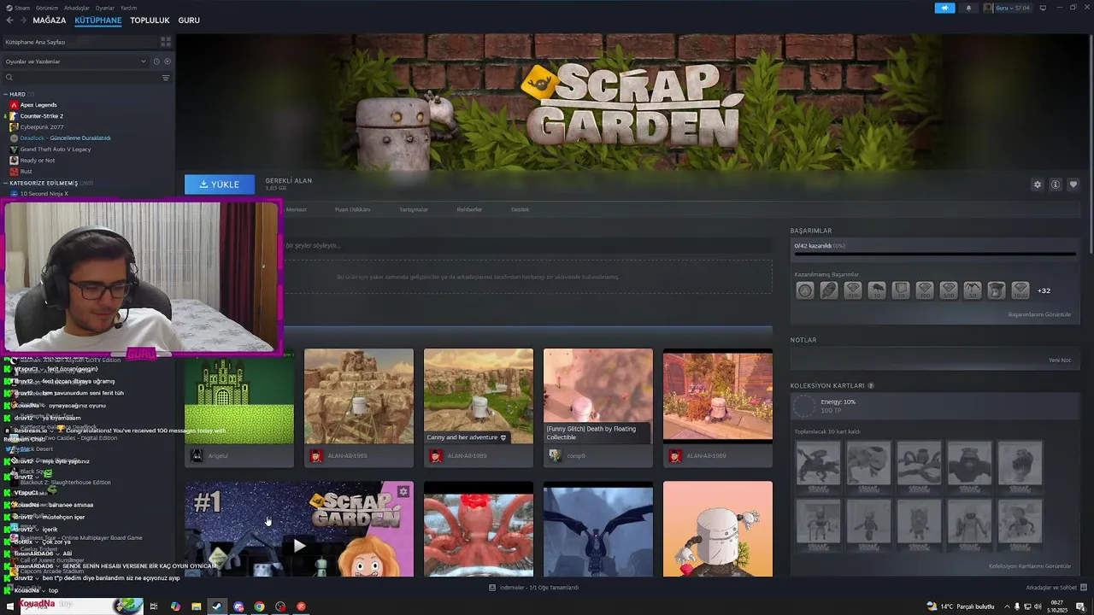
Task: Click Koleksiyon Kartlarını Görüntüle link
Action: pos(1030,566)
